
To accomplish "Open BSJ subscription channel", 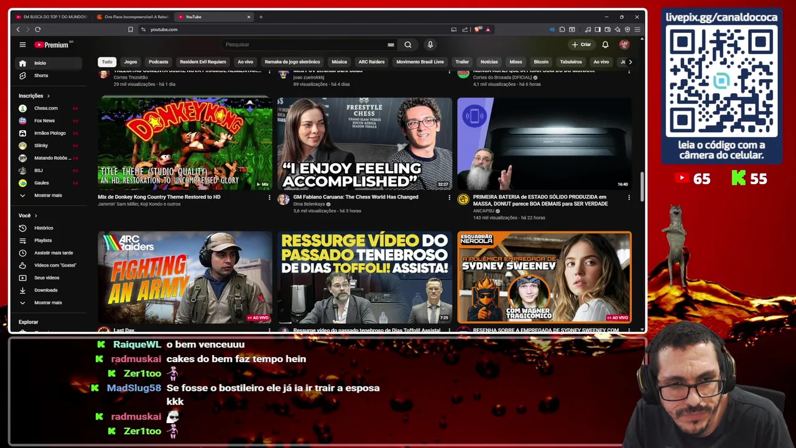I will click(x=49, y=170).
